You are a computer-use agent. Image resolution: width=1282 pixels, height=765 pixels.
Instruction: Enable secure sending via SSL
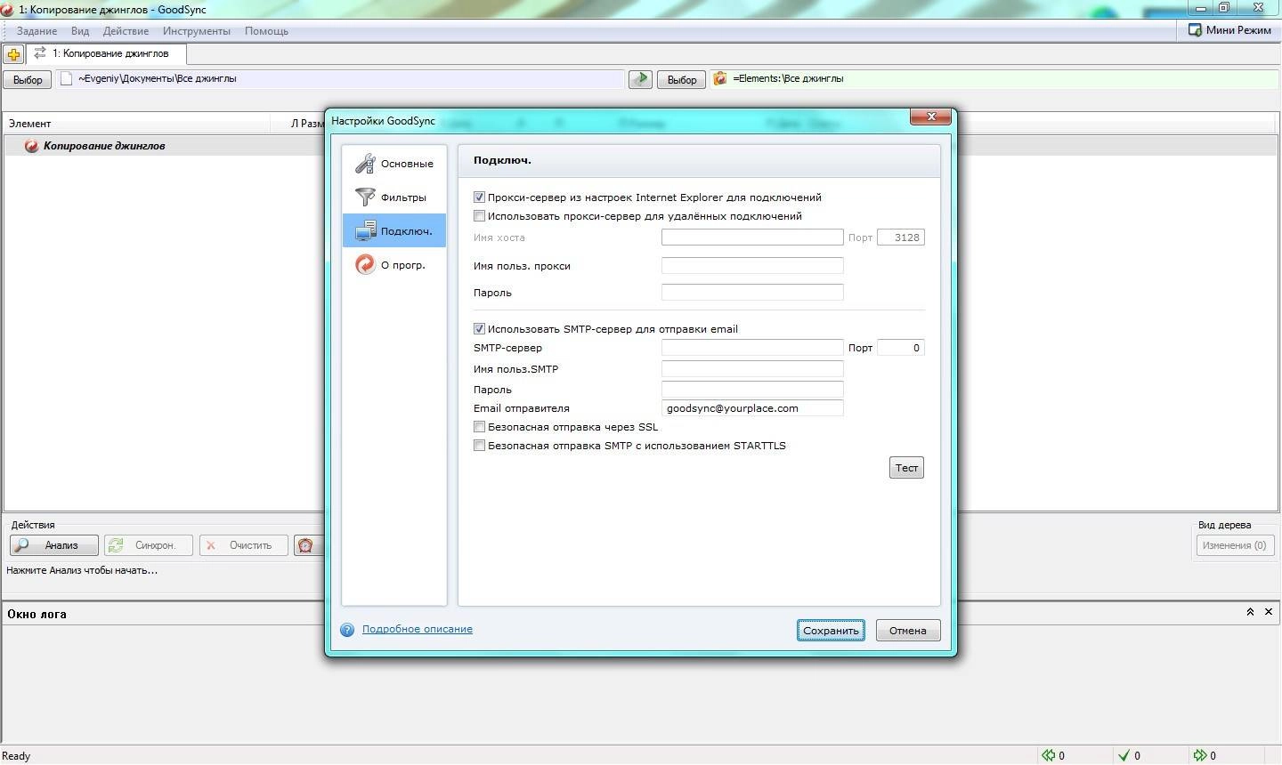[479, 427]
